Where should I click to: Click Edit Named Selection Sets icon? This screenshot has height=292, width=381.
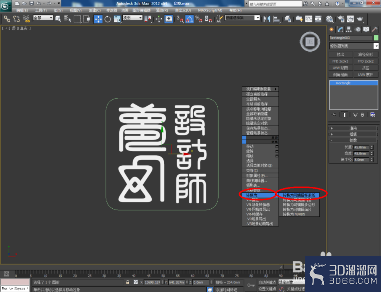pyautogui.click(x=219, y=19)
